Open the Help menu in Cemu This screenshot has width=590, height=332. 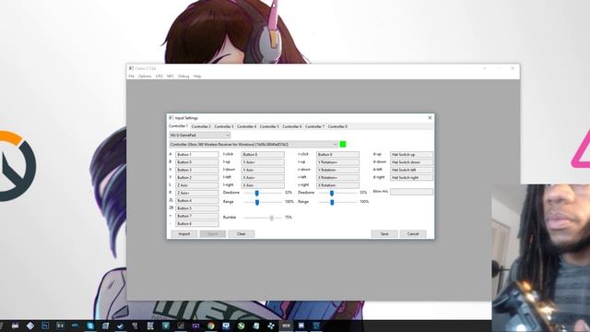coord(197,77)
